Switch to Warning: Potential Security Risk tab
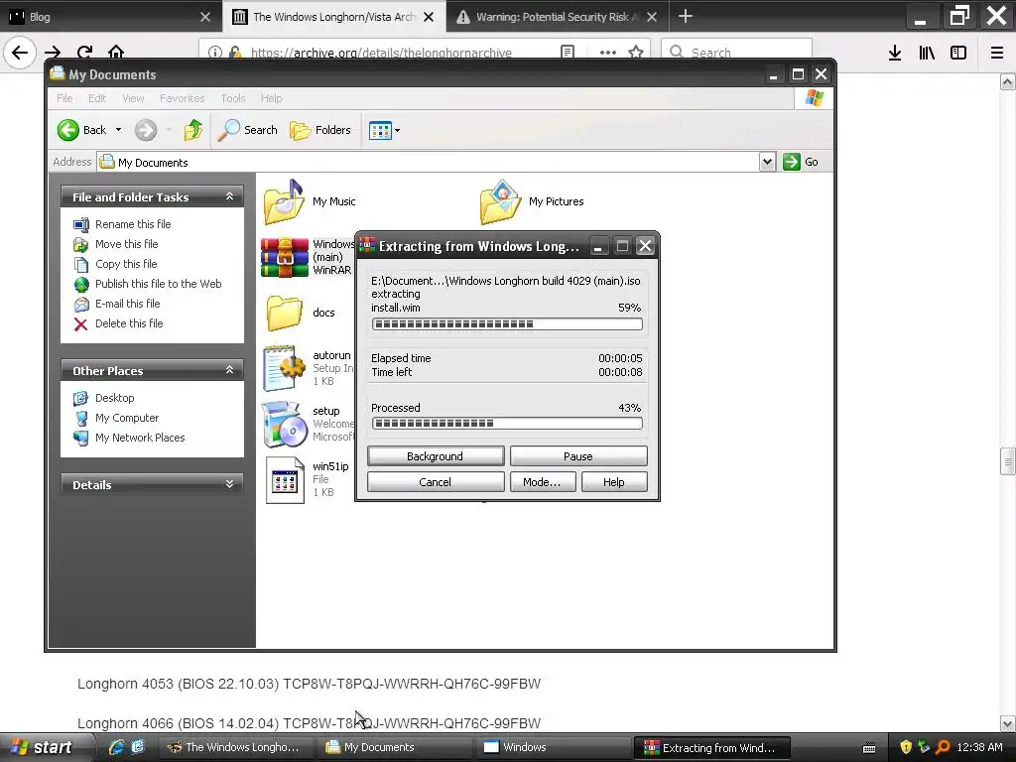 tap(558, 17)
